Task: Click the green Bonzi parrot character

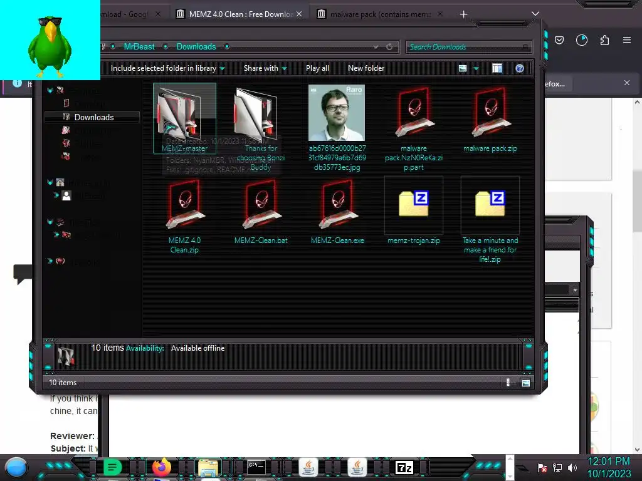Action: click(x=49, y=46)
